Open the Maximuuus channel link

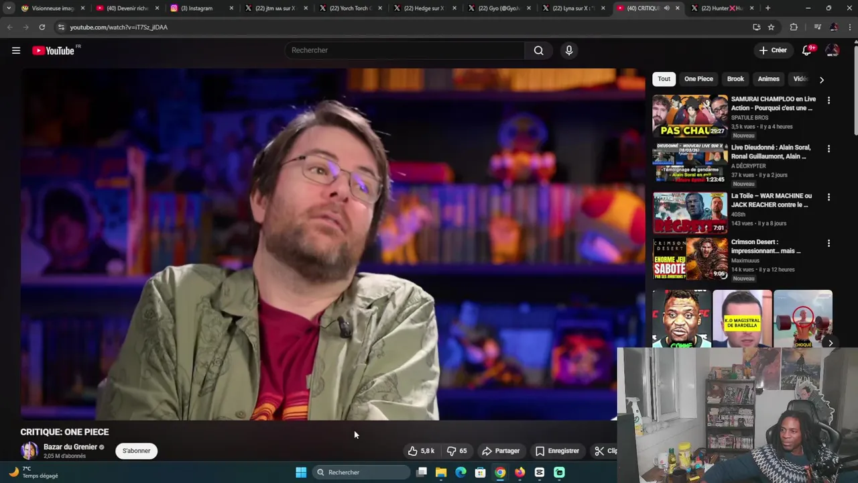coord(745,260)
